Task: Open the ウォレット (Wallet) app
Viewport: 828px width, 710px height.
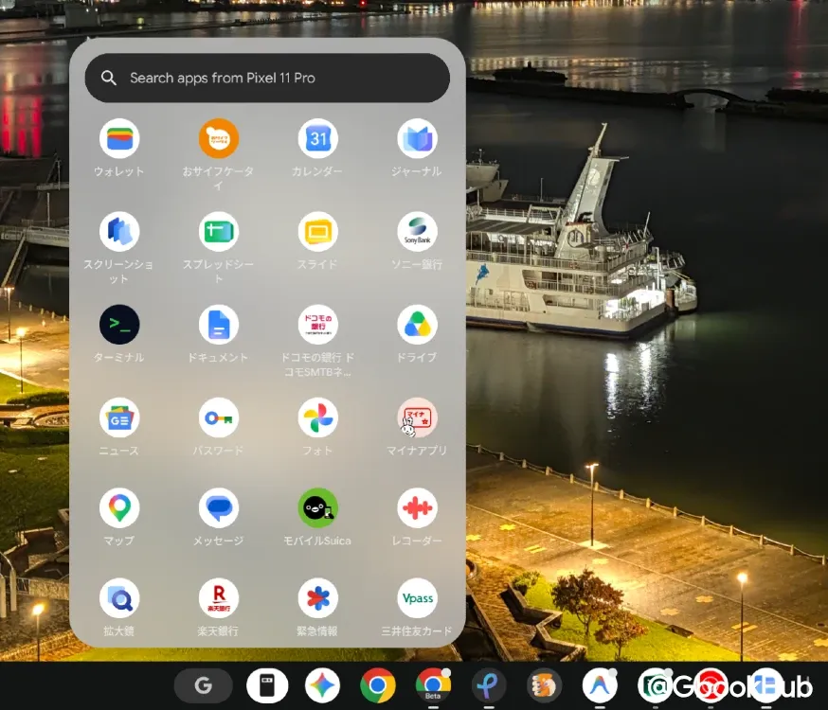Action: tap(119, 139)
